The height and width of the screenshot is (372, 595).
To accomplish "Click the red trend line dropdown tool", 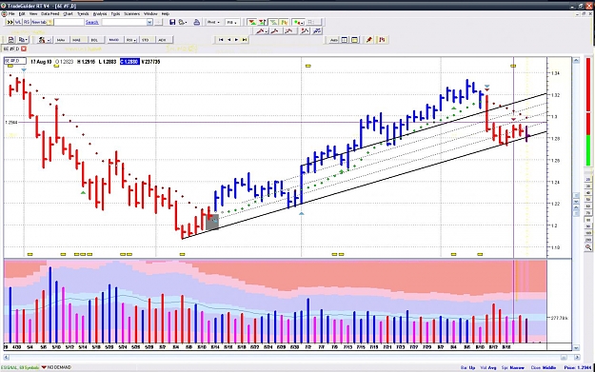I will pyautogui.click(x=261, y=31).
